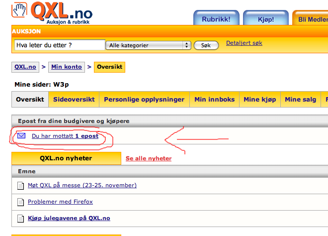Click the 'Se alle nyheter' link
This screenshot has height=236, width=328.
(149, 158)
